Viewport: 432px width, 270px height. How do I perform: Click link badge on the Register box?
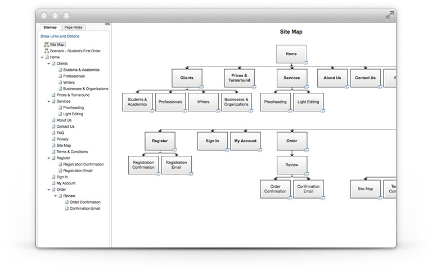click(175, 150)
